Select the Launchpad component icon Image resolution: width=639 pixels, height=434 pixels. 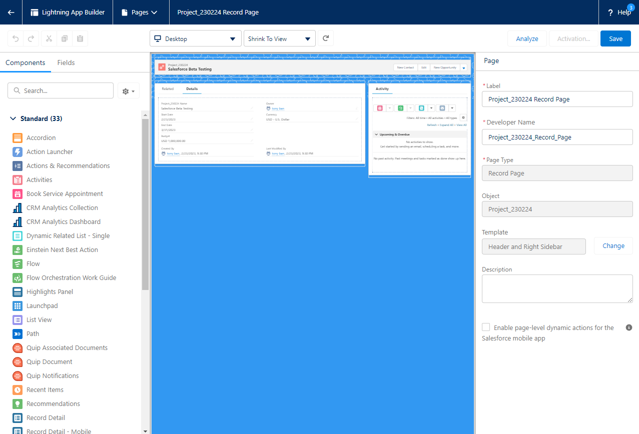point(18,305)
